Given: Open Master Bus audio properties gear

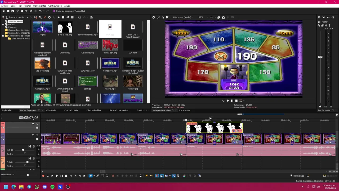Looking at the screenshot, I should click(x=319, y=17).
